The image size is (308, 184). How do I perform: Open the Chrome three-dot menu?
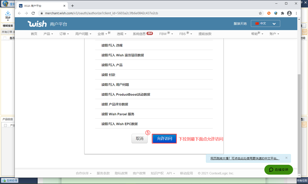296,13
